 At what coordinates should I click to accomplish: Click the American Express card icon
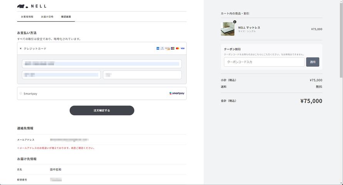[x=158, y=49]
